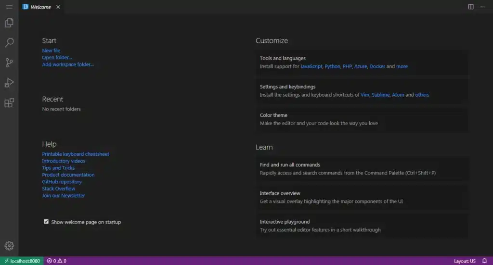Open the Source Control view

click(9, 63)
